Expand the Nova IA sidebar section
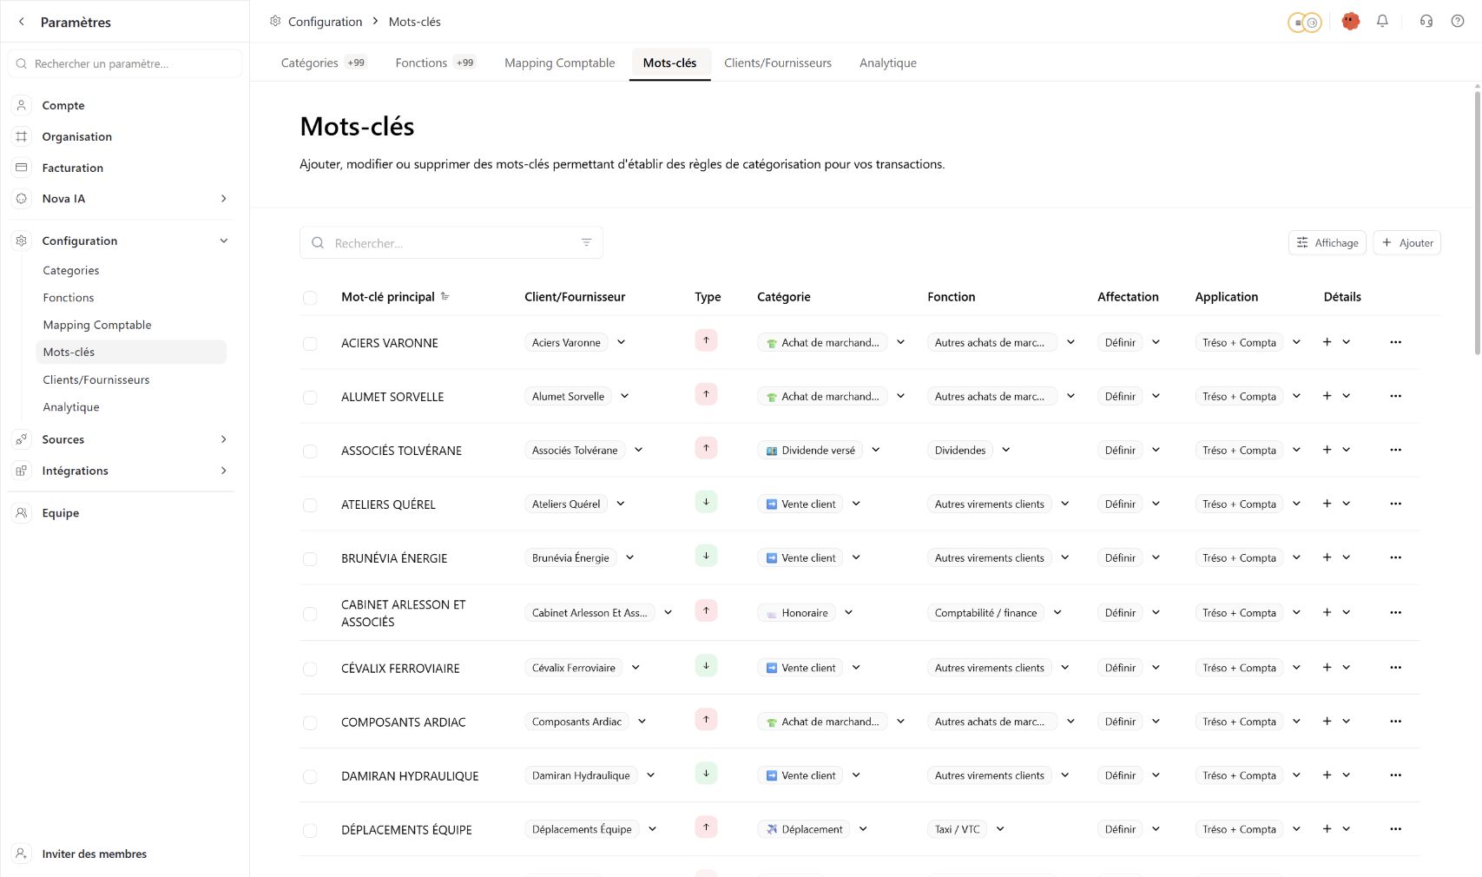Screen dimensions: 1482x877 pyautogui.click(x=223, y=199)
